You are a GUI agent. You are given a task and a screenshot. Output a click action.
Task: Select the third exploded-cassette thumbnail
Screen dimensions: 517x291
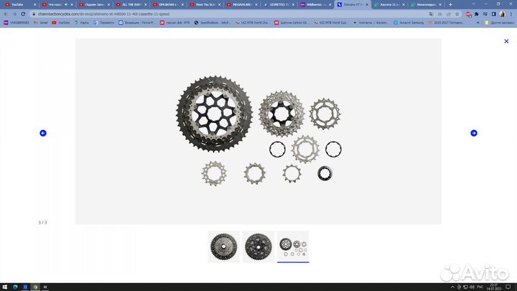[293, 246]
